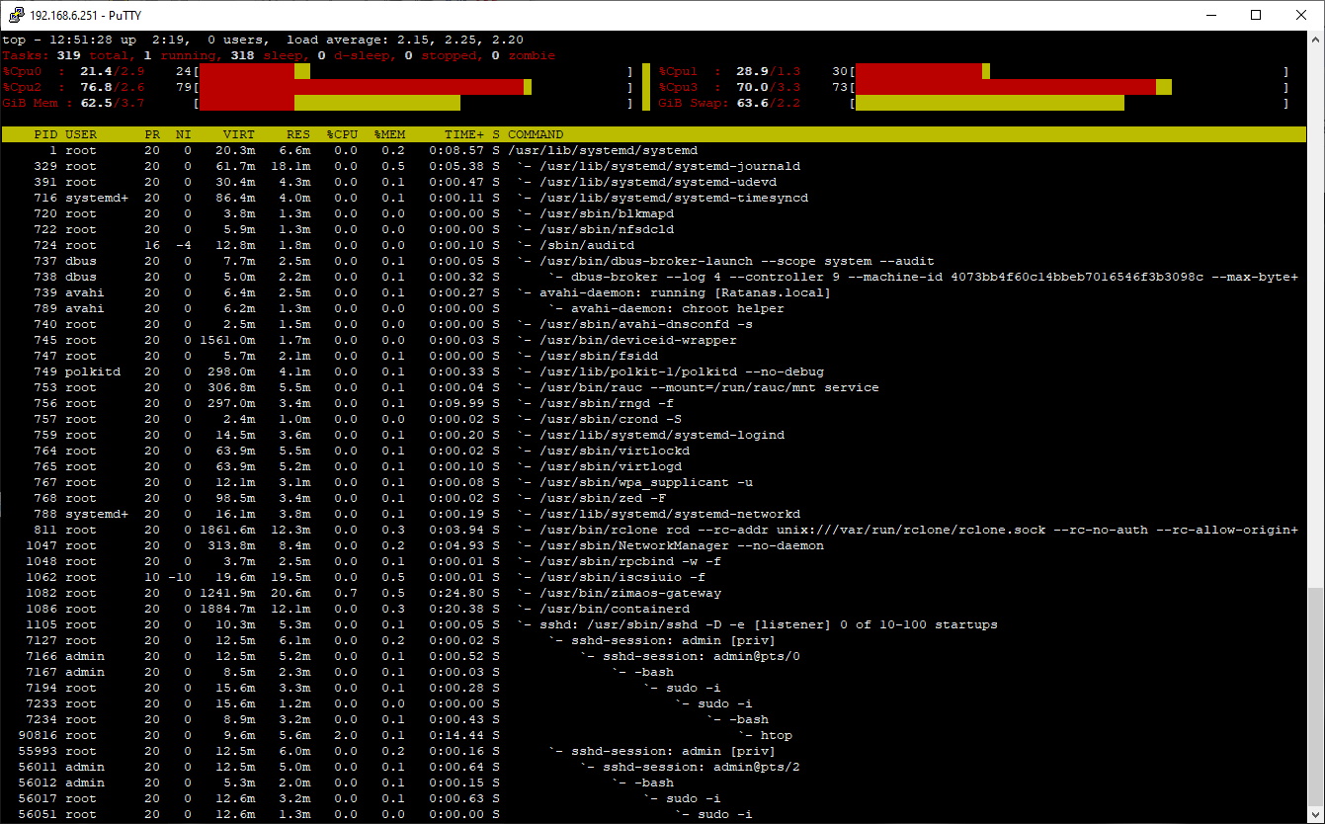Image resolution: width=1325 pixels, height=824 pixels.
Task: Select the avahi-dnsconfd -s row
Action: (653, 324)
